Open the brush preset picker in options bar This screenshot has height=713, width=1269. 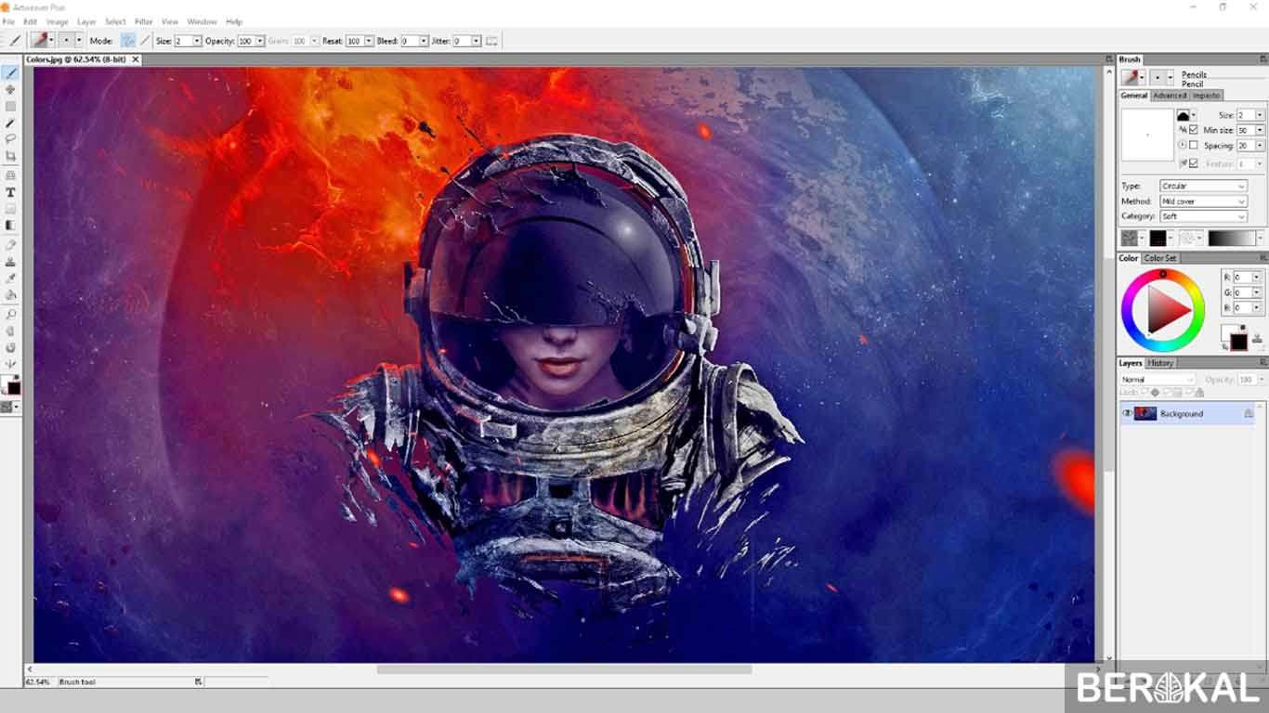point(43,41)
